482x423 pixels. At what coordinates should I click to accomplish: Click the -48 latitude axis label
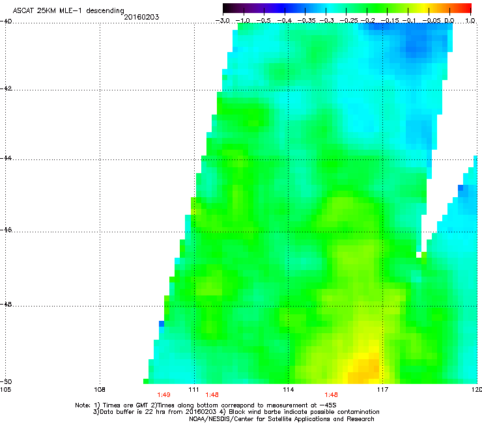click(6, 305)
